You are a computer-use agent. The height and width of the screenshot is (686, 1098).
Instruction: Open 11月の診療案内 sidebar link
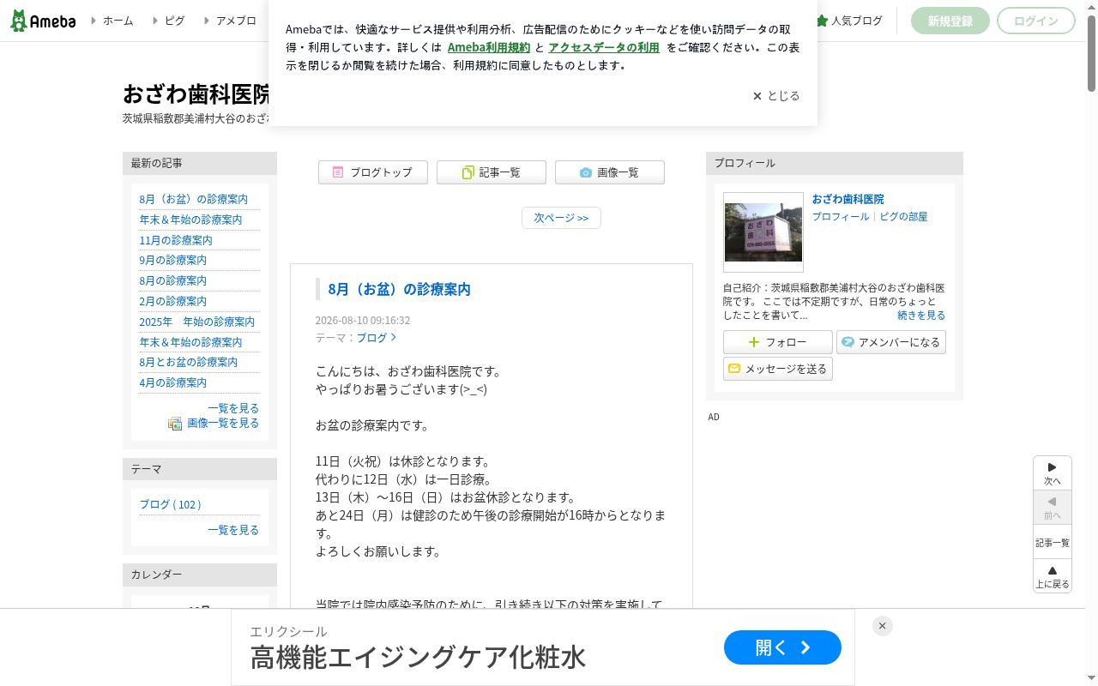(x=176, y=240)
